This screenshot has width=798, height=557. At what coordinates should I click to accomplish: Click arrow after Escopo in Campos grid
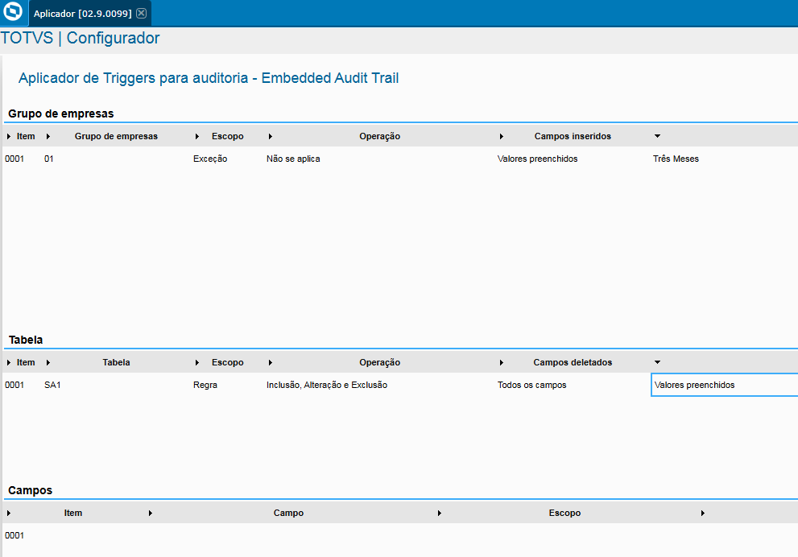pos(703,514)
